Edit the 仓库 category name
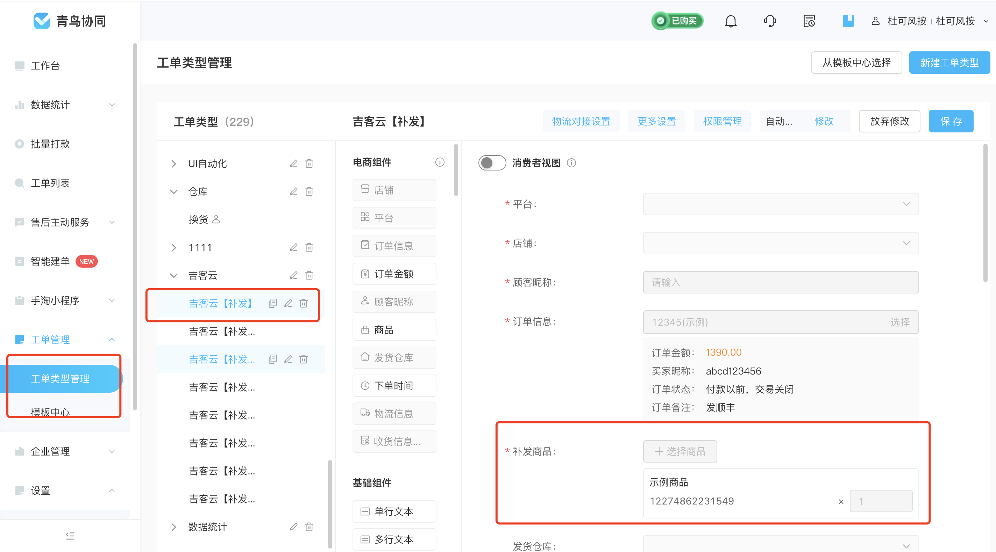The height and width of the screenshot is (552, 996). 293,191
